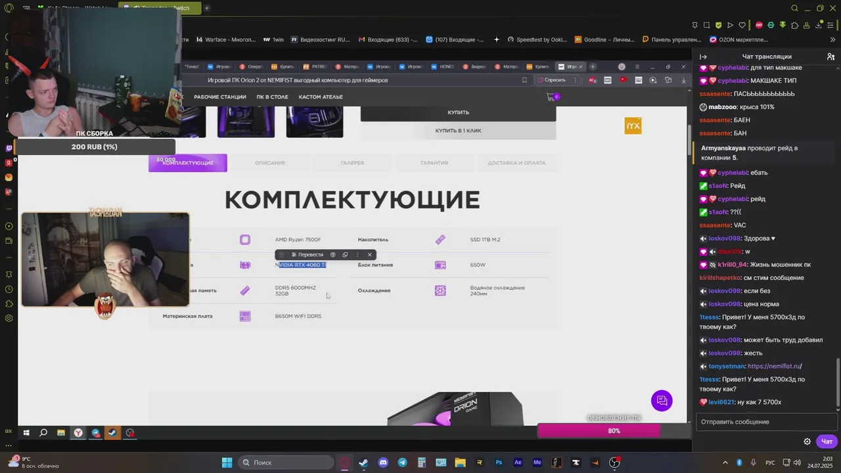This screenshot has height=473, width=841.
Task: Open Кастом ателье menu item
Action: [x=321, y=97]
